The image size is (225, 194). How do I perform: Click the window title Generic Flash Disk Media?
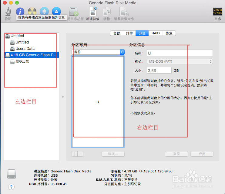(x=112, y=3)
